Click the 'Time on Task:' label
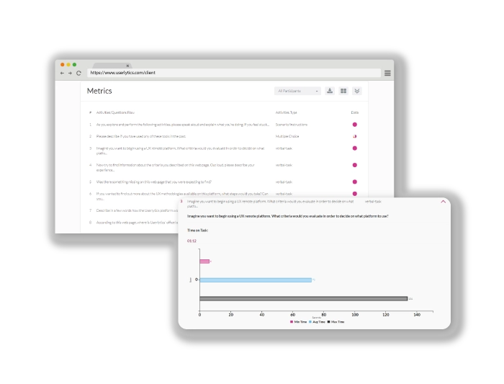 tap(198, 231)
